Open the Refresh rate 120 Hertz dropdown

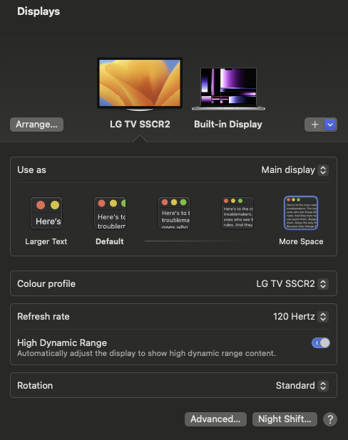click(301, 317)
